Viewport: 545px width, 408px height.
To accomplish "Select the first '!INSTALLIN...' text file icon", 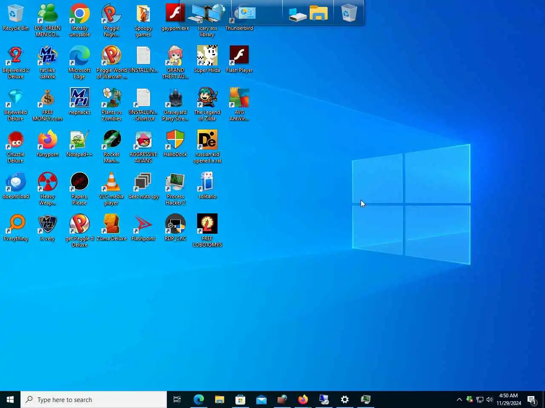I will (x=143, y=59).
